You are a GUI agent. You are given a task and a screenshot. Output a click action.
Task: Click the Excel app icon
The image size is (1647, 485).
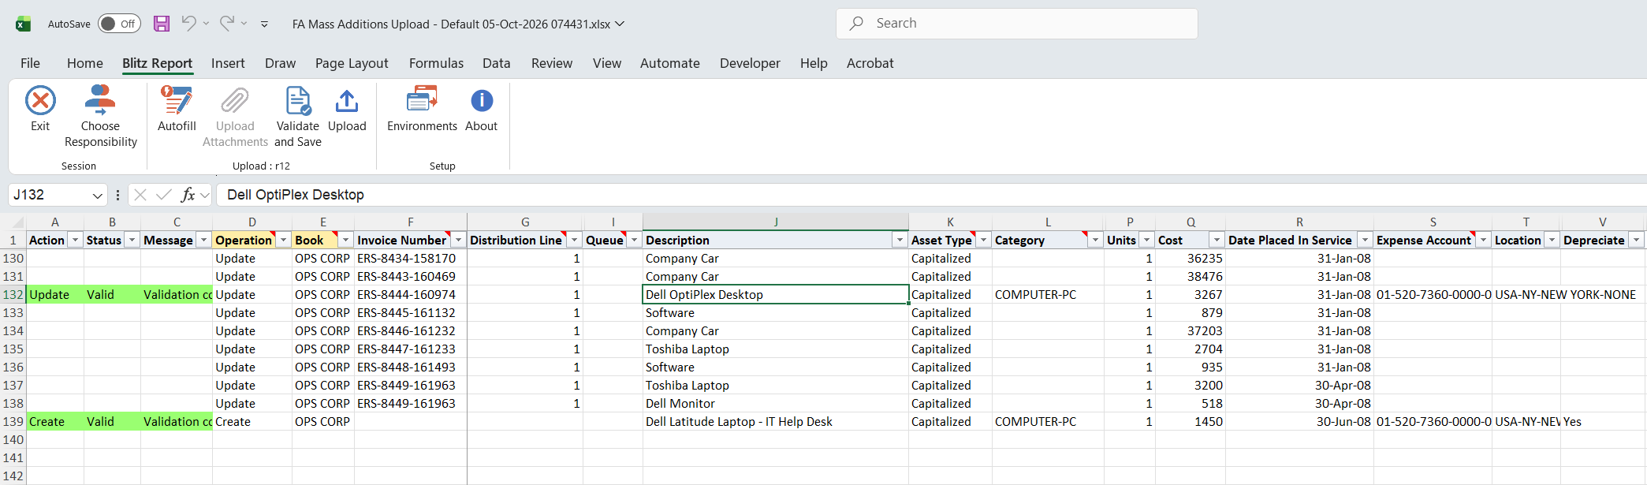pyautogui.click(x=24, y=24)
